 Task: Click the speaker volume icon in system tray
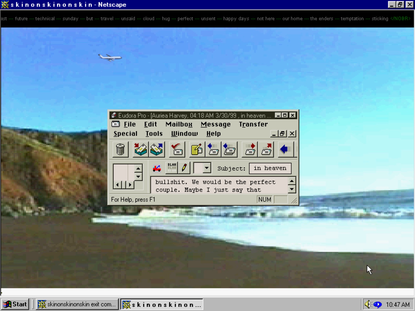point(368,304)
